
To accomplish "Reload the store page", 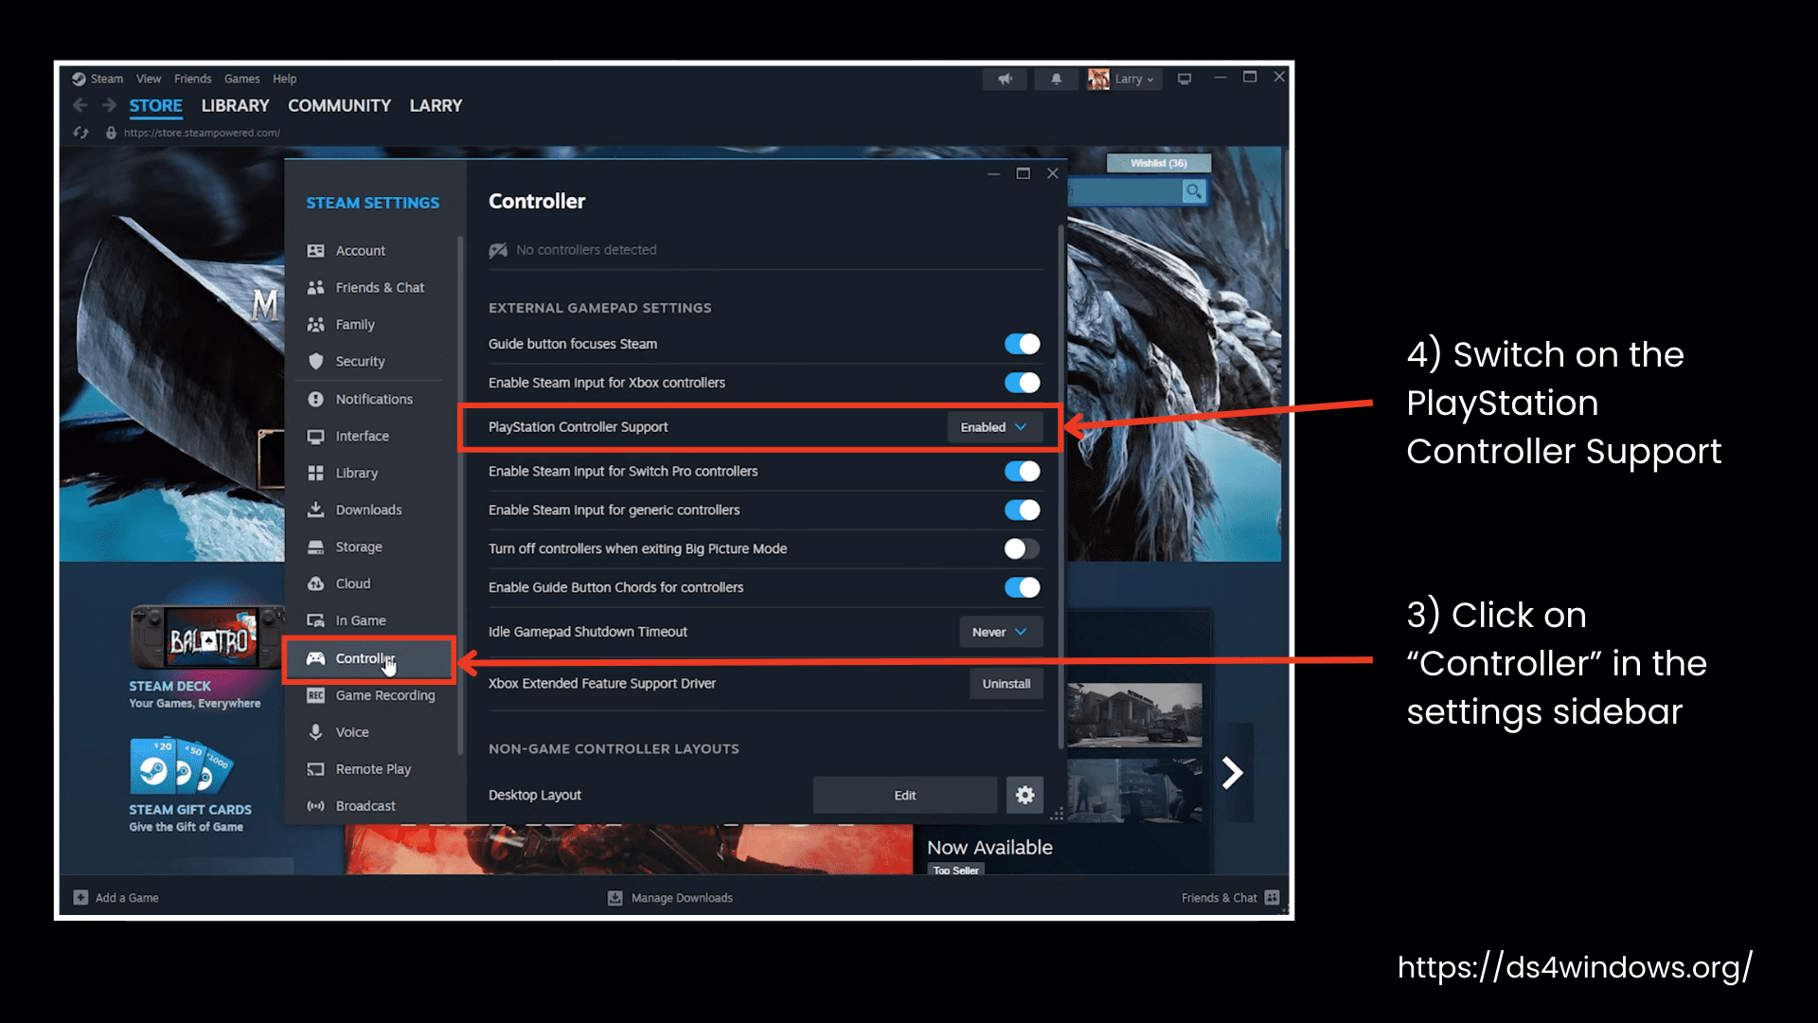I will [81, 133].
